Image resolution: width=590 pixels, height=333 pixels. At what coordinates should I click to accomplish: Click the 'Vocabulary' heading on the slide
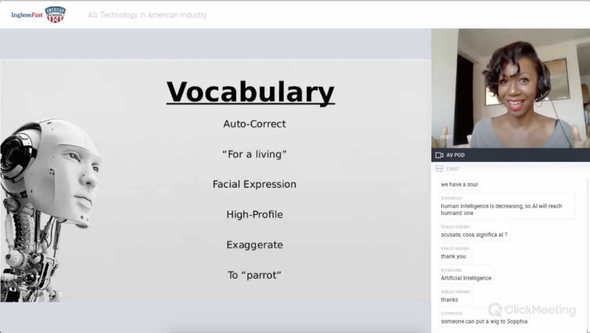250,92
